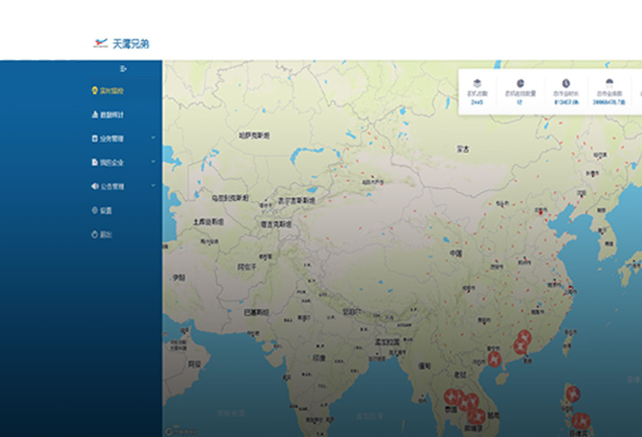This screenshot has height=437, width=642.
Task: Click the 总作业亩数 dome icon
Action: click(610, 84)
